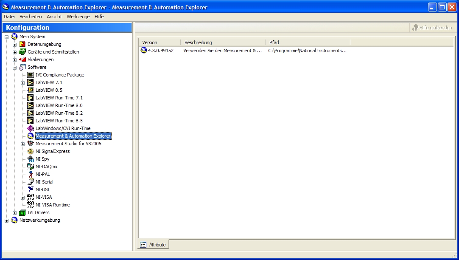Collapse the Software node
This screenshot has height=260, width=459.
15,68
